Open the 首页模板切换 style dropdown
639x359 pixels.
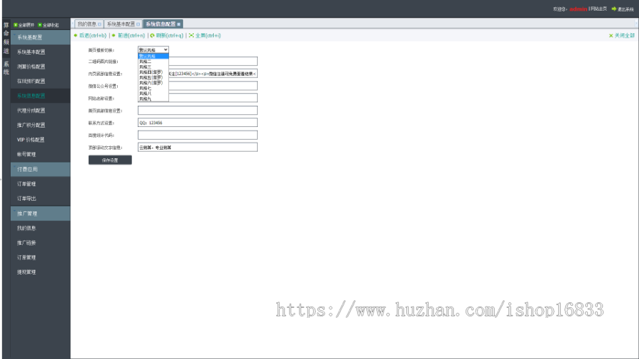click(153, 50)
